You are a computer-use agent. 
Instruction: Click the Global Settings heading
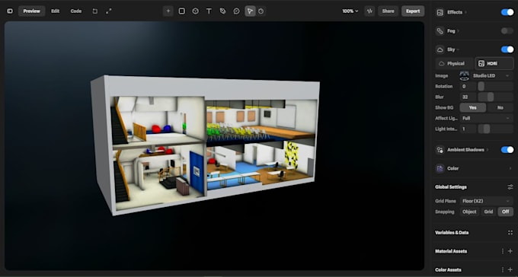pos(451,187)
